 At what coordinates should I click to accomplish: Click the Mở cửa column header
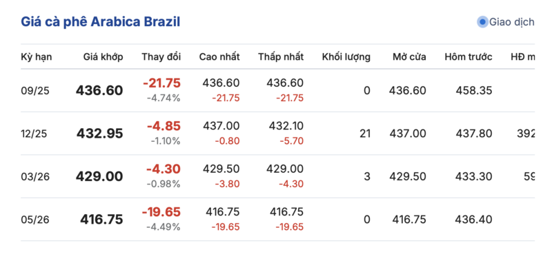point(409,57)
